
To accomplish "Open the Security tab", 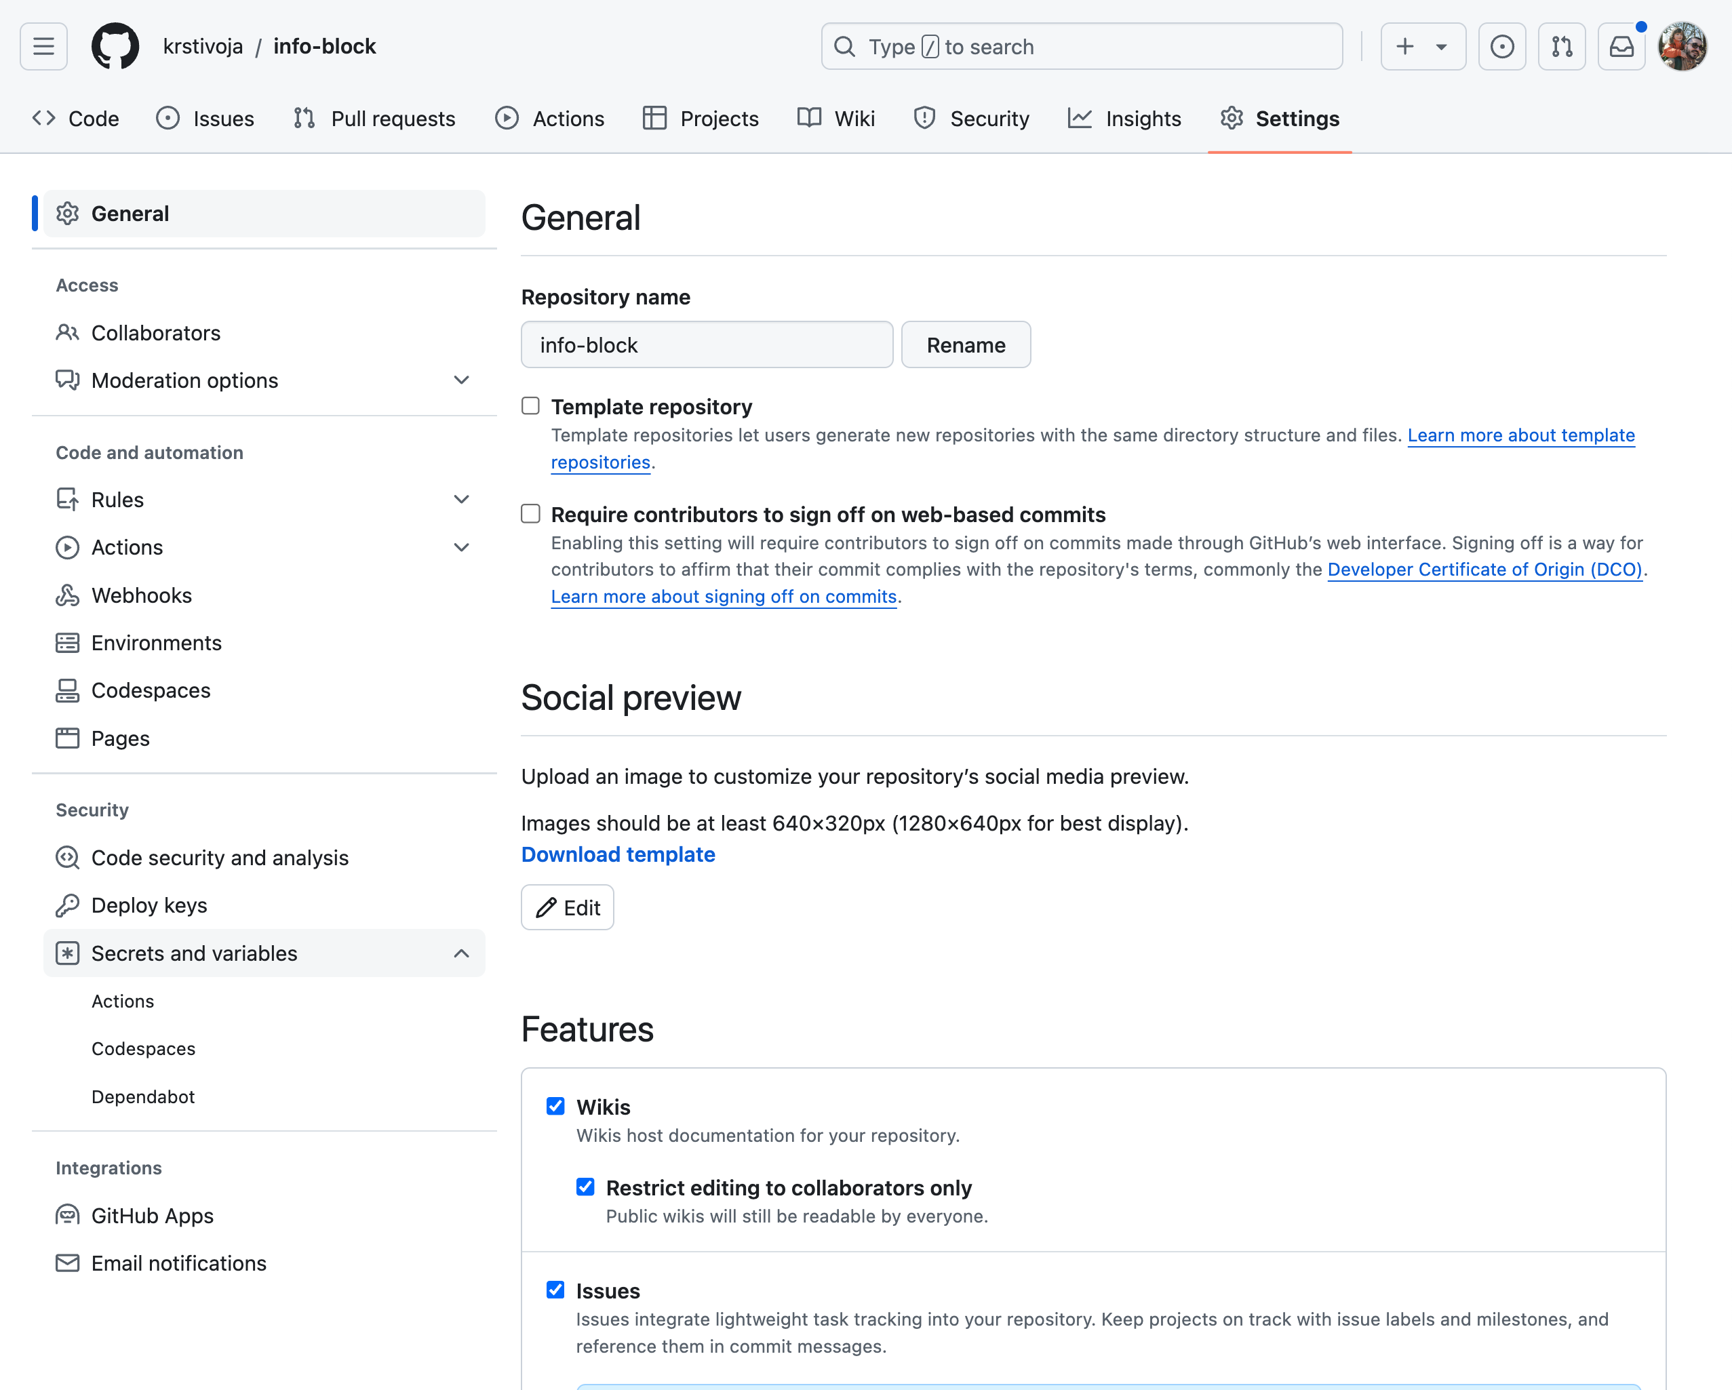I will tap(971, 118).
